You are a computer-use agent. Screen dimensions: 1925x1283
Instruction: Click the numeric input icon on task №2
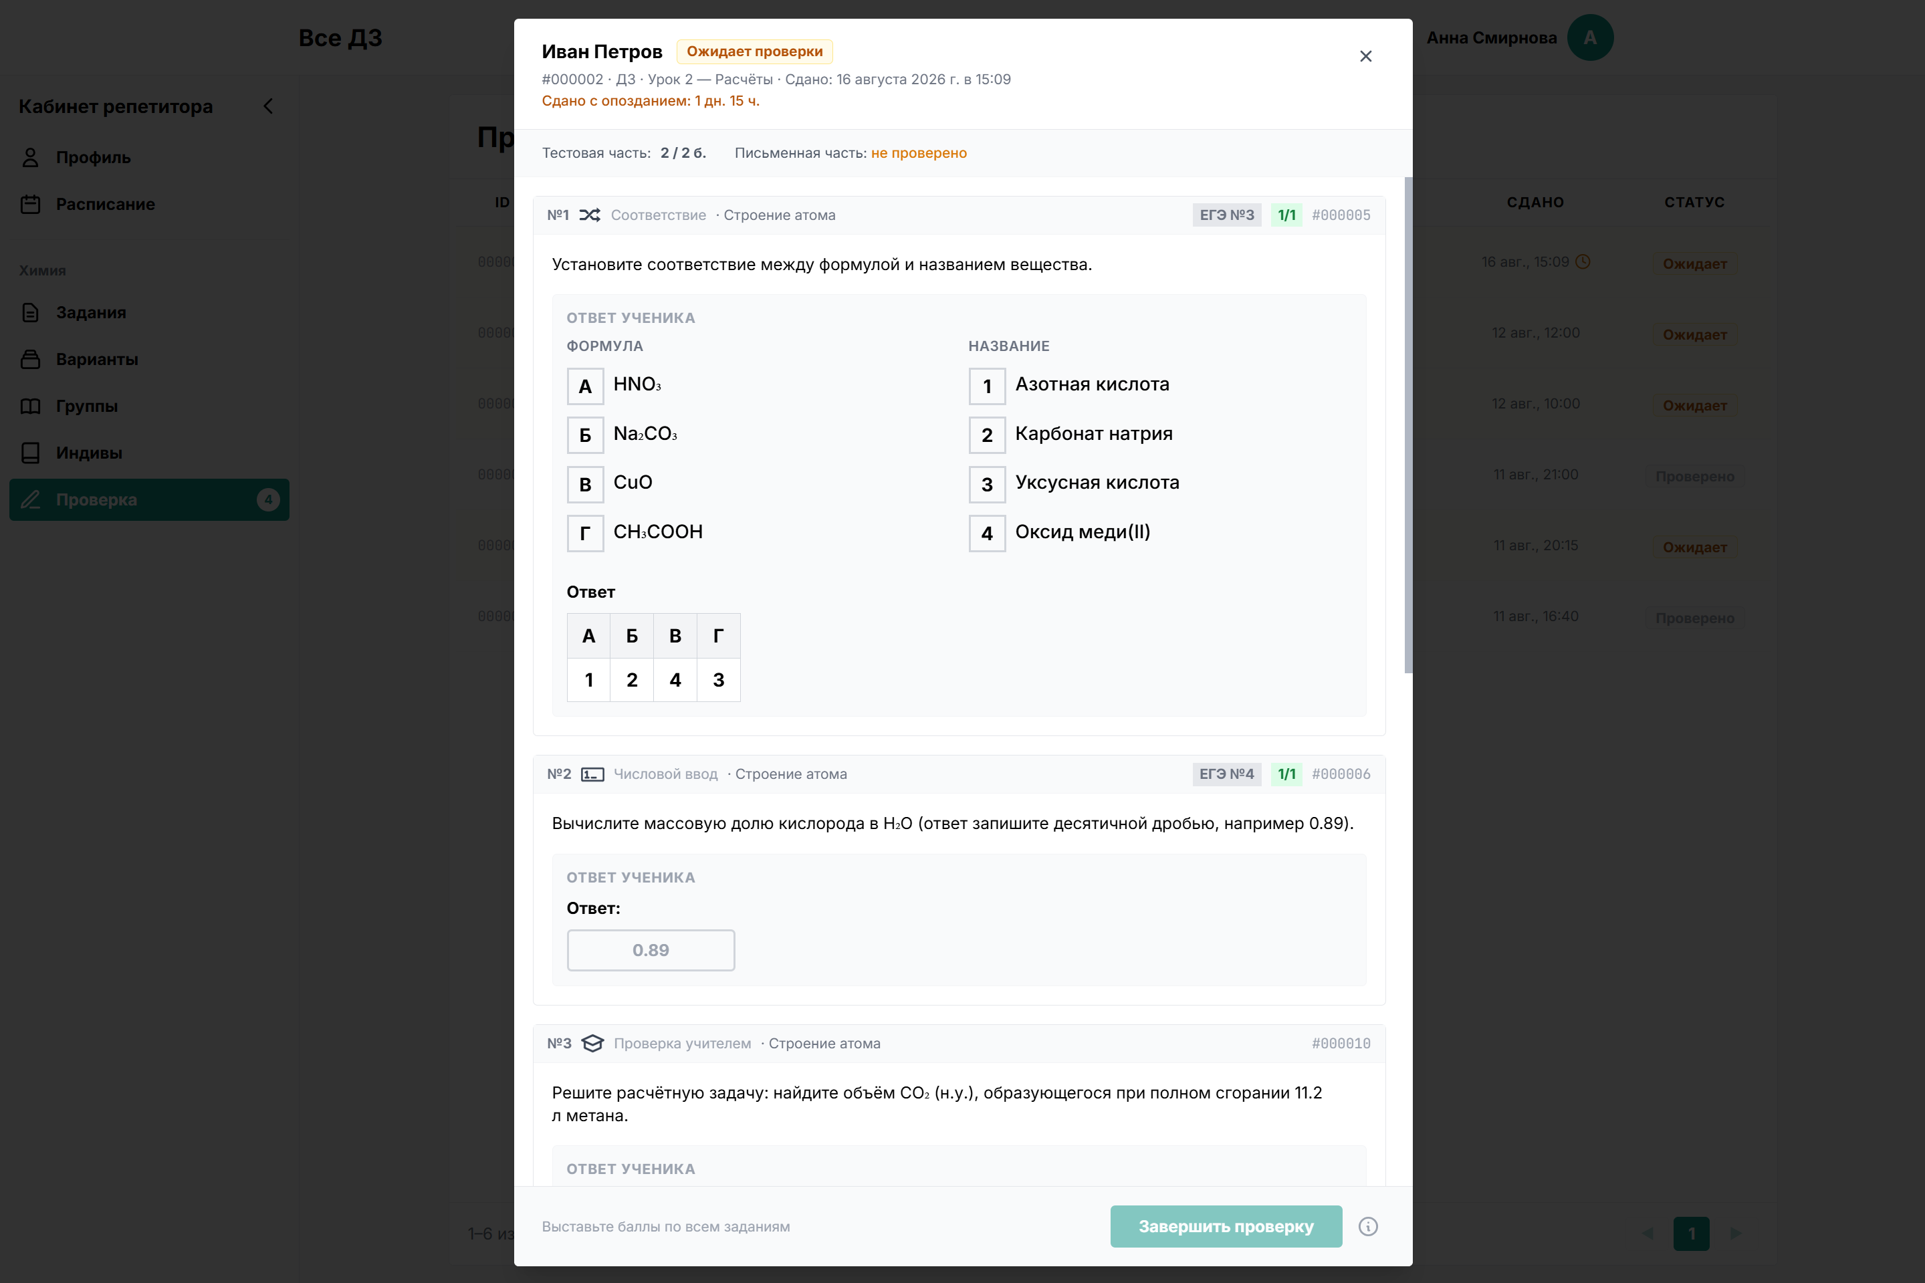point(592,774)
